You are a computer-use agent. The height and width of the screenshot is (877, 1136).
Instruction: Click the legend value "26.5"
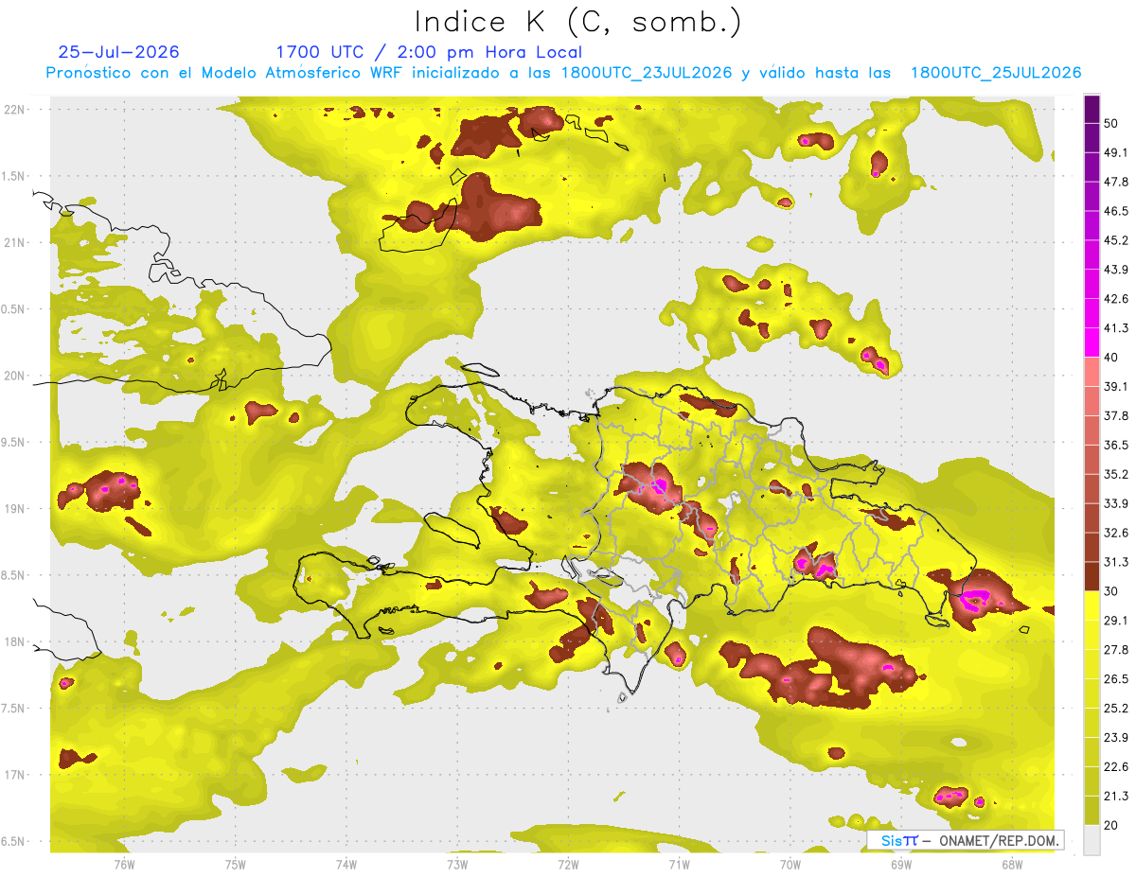pos(1116,679)
